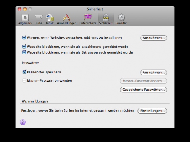Open the Erweitert gear pane
Screen dimensions: 190x142
(122, 19)
